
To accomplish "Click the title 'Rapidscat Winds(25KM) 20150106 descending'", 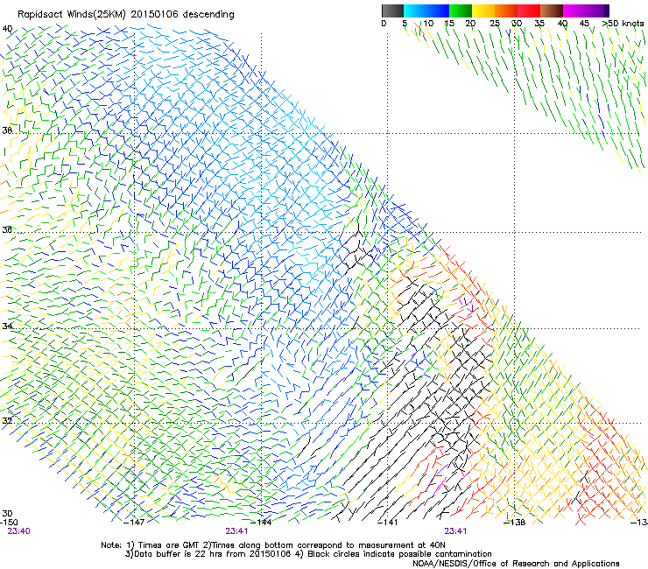I will (126, 15).
